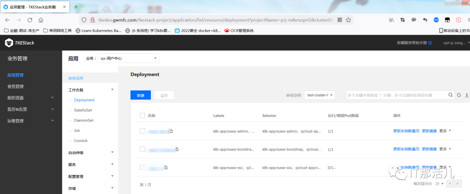Open the 业务 sys-用户中心 dropdown

coord(128,58)
